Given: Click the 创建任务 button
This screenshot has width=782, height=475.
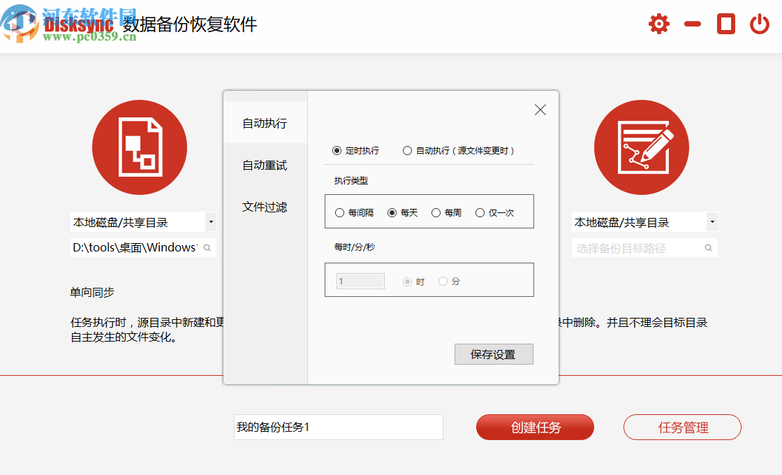Looking at the screenshot, I should click(535, 427).
